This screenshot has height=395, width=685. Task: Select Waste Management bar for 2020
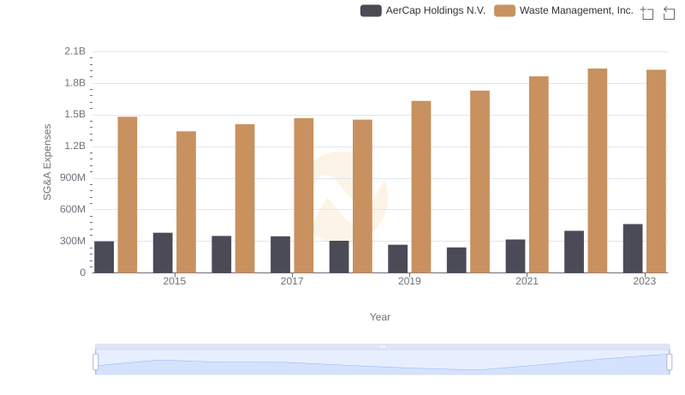coord(480,182)
